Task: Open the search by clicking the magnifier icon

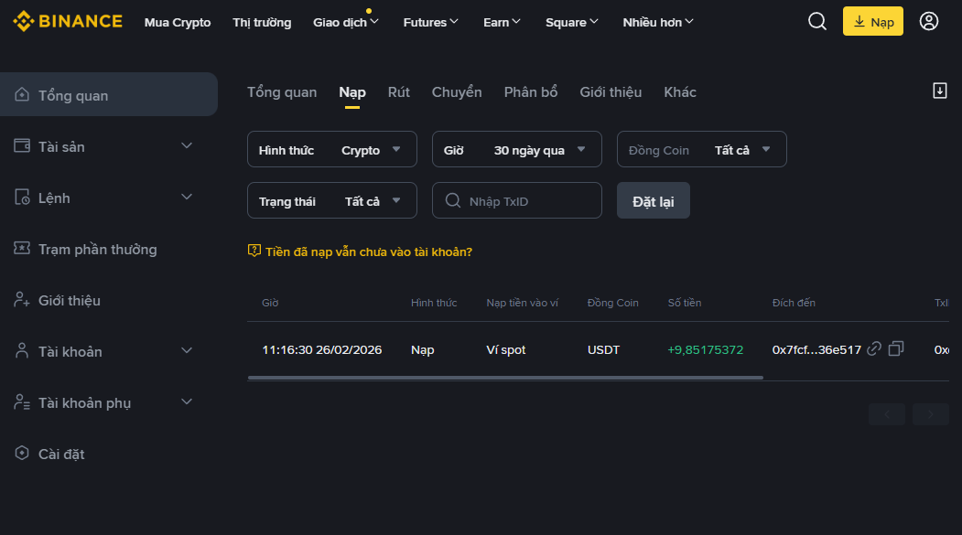Action: [x=816, y=21]
